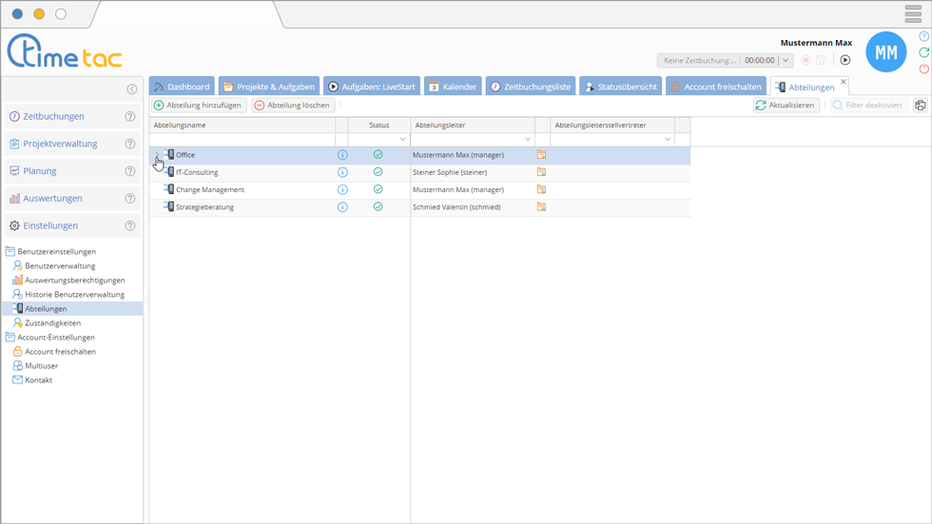Image resolution: width=932 pixels, height=524 pixels.
Task: Click the print icon in the toolbar
Action: point(920,106)
